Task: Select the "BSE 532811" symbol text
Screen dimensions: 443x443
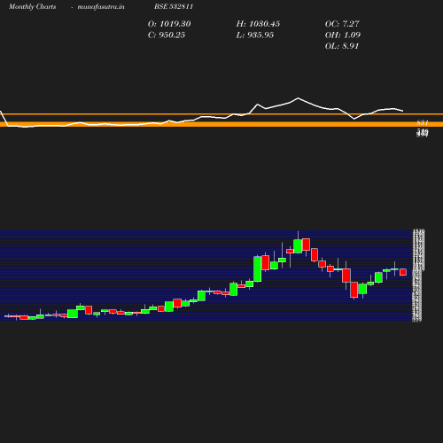Action: 174,6
